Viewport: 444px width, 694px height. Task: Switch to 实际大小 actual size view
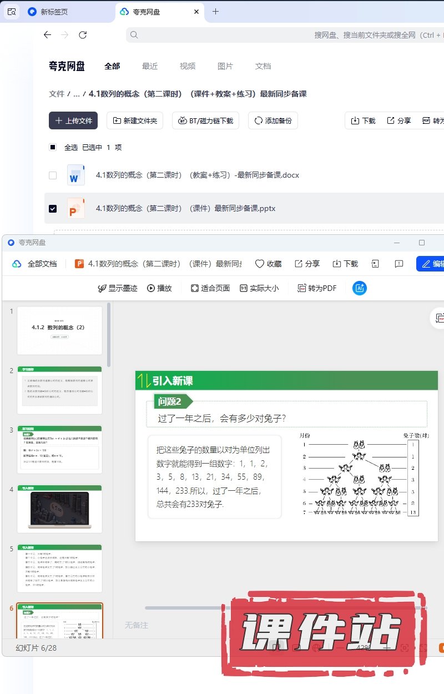pyautogui.click(x=259, y=288)
